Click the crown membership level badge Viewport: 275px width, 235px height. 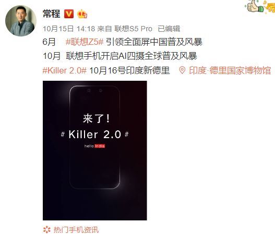(82, 14)
